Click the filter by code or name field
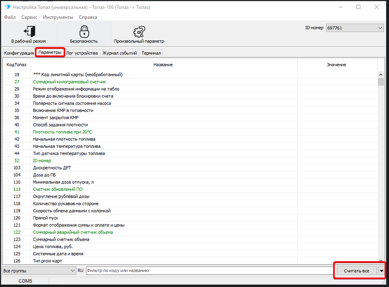Viewport: 389px width, 287px height. pyautogui.click(x=210, y=270)
